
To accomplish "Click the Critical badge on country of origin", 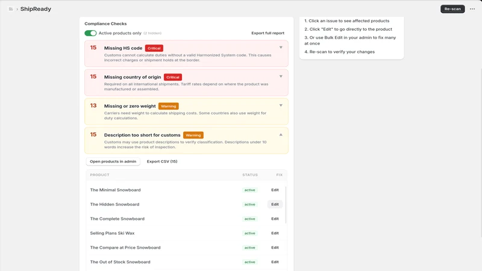I will click(173, 77).
